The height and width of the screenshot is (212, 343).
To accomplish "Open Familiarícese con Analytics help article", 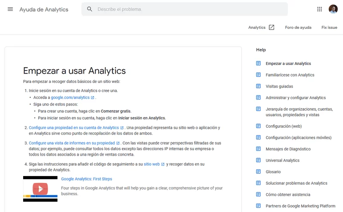I will coord(290,75).
